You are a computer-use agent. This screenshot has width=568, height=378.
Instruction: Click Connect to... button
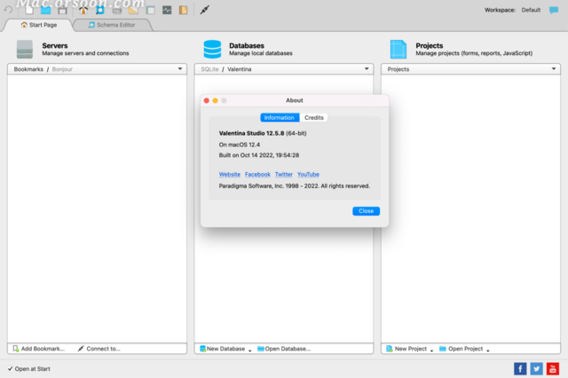pos(99,349)
